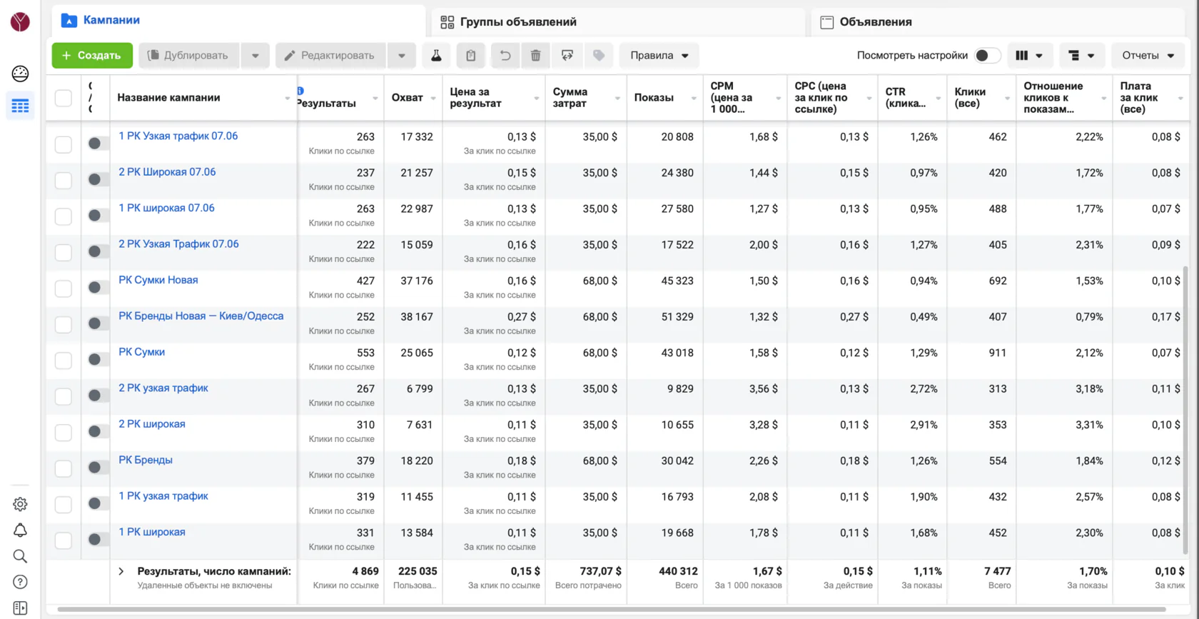The width and height of the screenshot is (1199, 619).
Task: Check the box for РК Сумки Новая
Action: (x=64, y=288)
